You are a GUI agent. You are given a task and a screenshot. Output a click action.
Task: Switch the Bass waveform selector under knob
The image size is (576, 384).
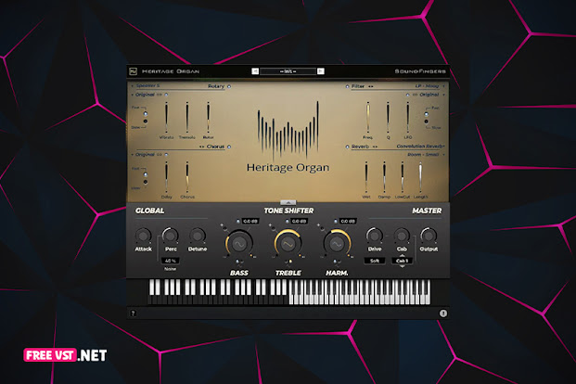[x=238, y=262]
